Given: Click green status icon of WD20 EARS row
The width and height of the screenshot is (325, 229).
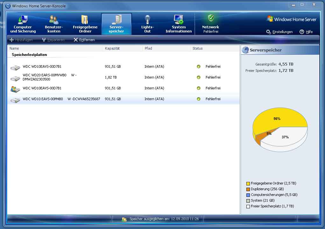Looking at the screenshot, I should [x=199, y=77].
